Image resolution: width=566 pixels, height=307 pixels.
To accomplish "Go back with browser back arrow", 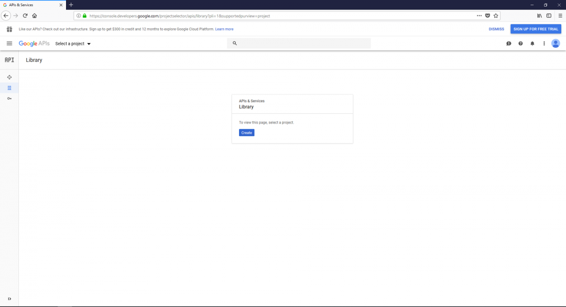I will click(6, 16).
